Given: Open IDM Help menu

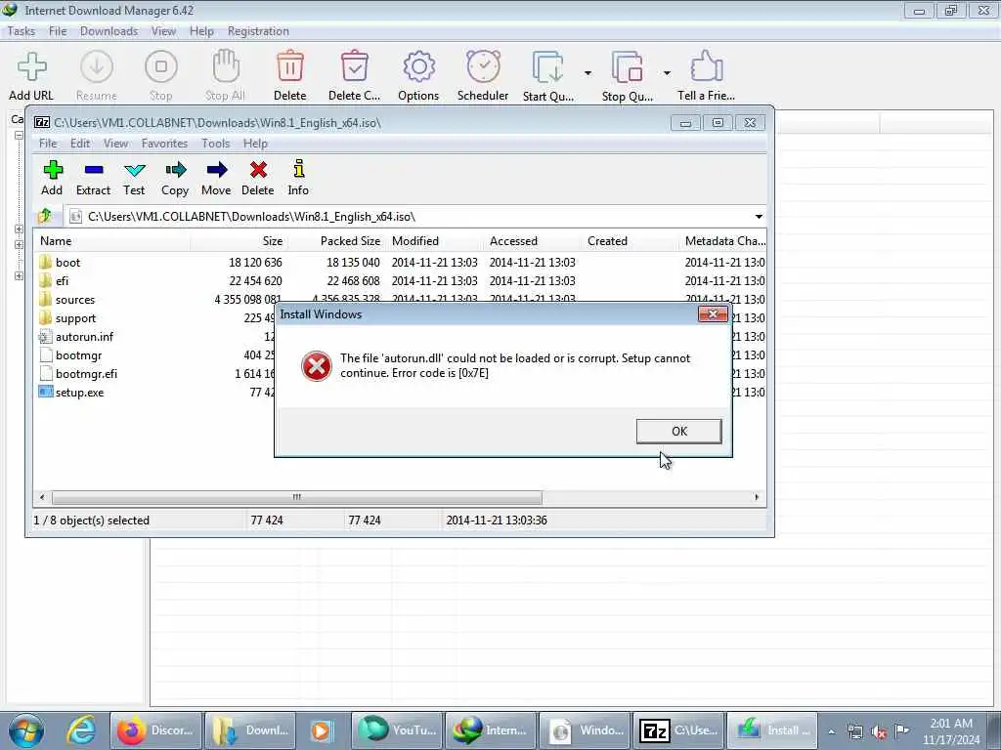Looking at the screenshot, I should tap(201, 31).
